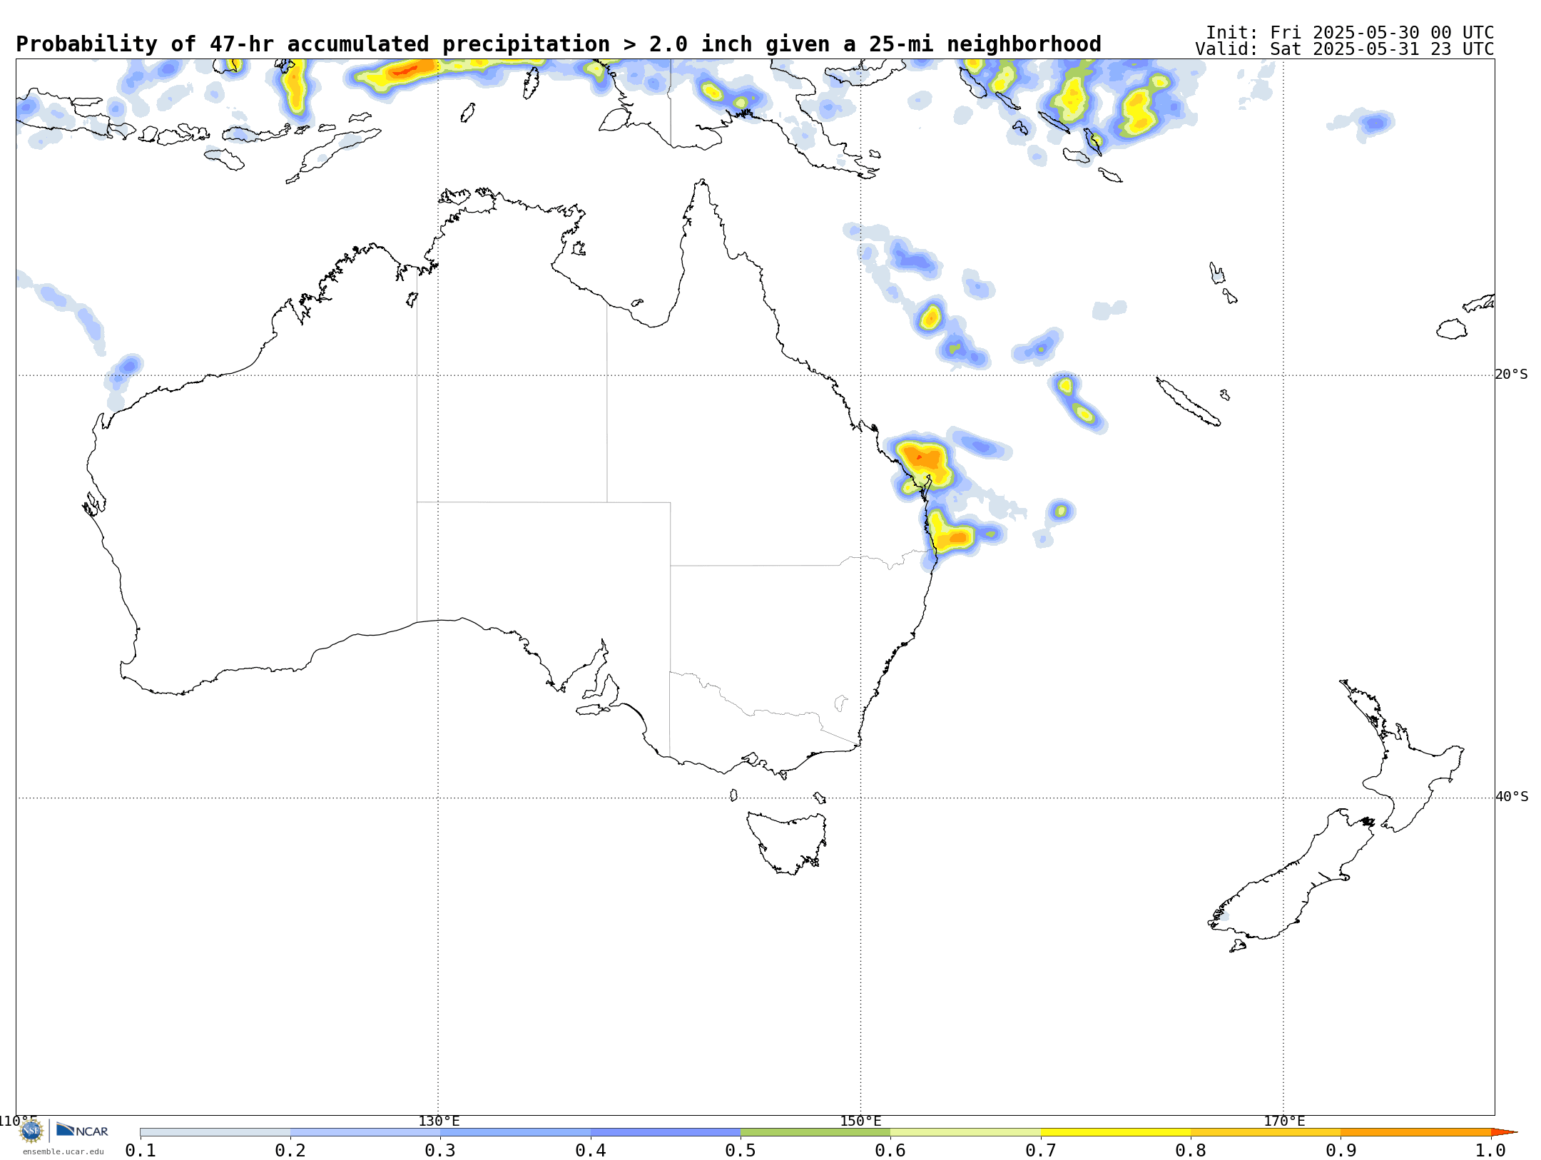Image resolution: width=1541 pixels, height=1160 pixels.
Task: Click the 'Valid: Sat 2025-05-31 23 UTC' line
Action: [1344, 49]
